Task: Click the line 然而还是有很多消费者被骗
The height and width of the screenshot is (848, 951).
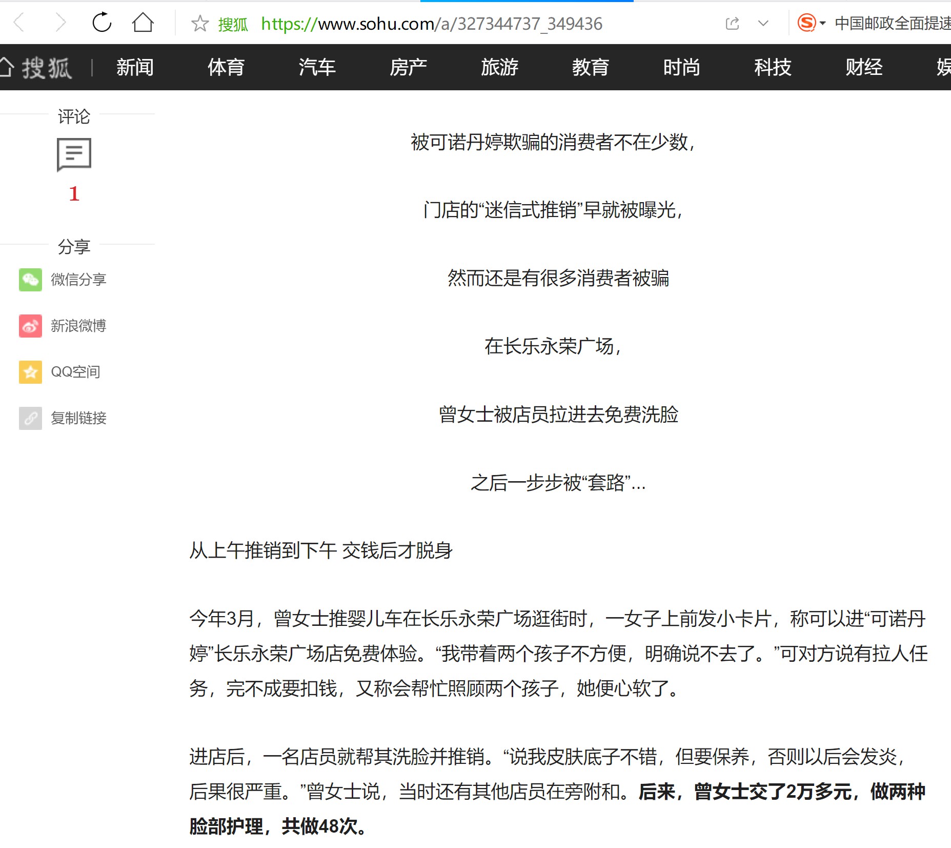Action: [558, 278]
